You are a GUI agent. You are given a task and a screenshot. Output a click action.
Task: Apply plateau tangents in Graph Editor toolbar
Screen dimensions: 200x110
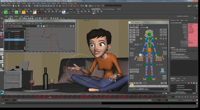click(64, 26)
